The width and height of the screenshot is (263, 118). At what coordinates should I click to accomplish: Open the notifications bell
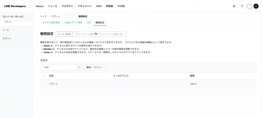(x=242, y=6)
